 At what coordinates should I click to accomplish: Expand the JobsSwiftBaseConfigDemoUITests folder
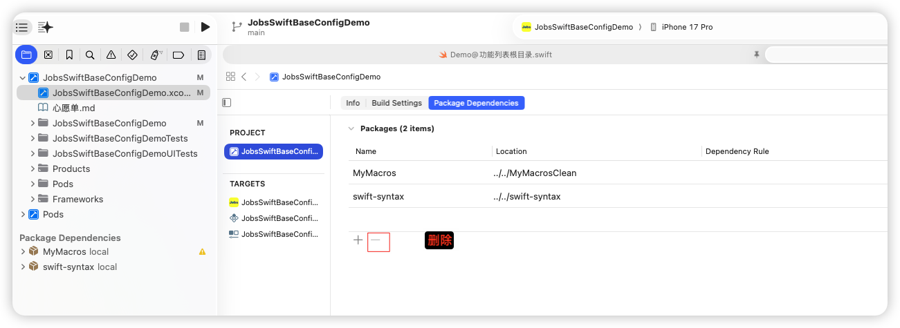(x=33, y=153)
